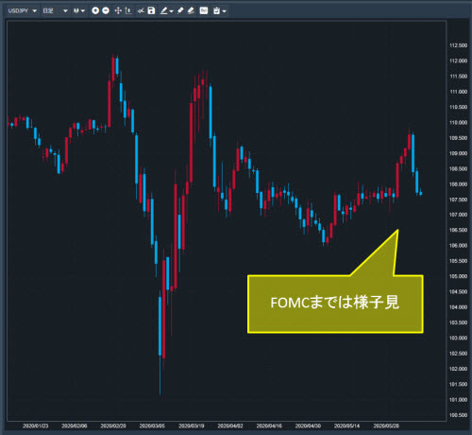
Task: Open the clipboard icon dropdown arrow
Action: [x=224, y=11]
